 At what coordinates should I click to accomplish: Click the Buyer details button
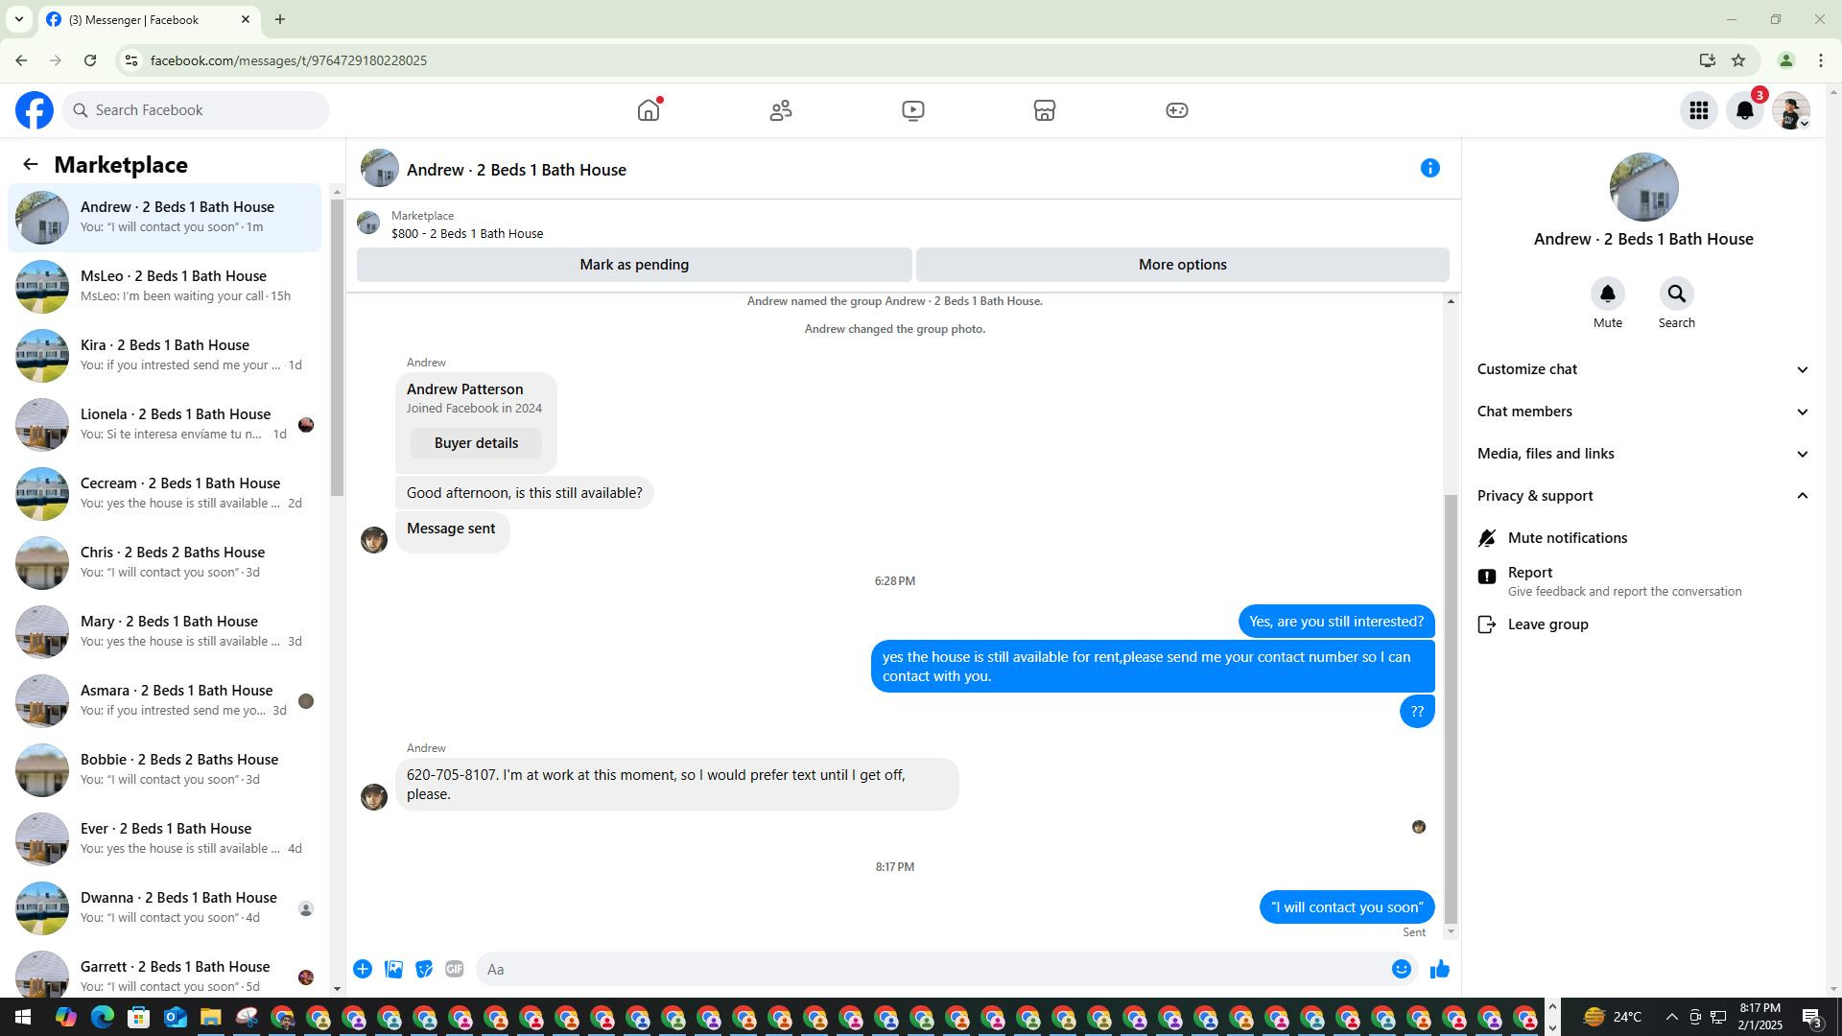476,443
